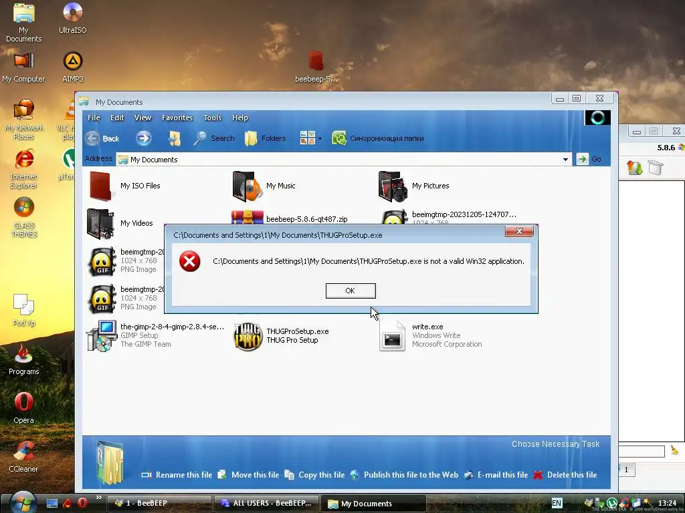Click the Up folder icon

(x=175, y=138)
